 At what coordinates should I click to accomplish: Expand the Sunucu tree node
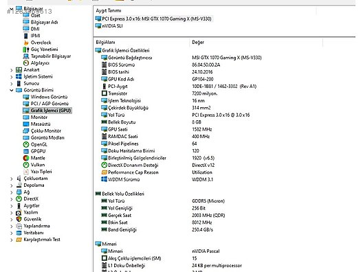pos(11,84)
